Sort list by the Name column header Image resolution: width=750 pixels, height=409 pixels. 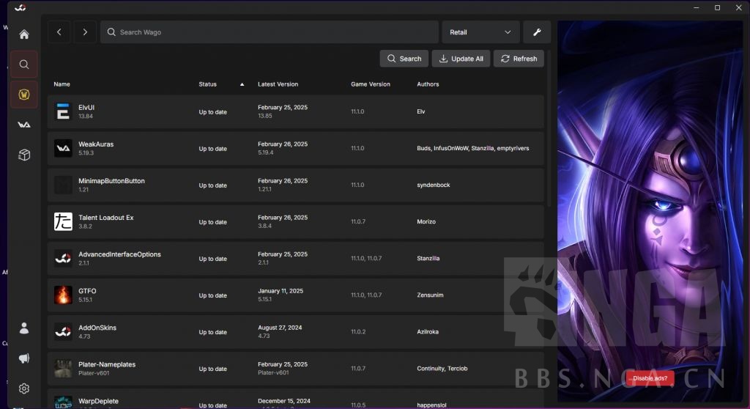tap(62, 84)
